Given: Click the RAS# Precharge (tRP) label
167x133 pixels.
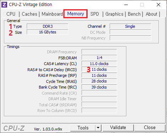Looking at the screenshot, I should pos(57,75).
